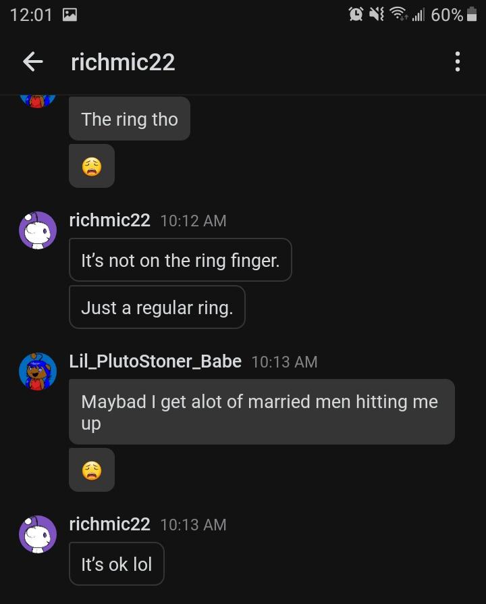
Task: Tap the "It's ok lol" message
Action: [117, 564]
